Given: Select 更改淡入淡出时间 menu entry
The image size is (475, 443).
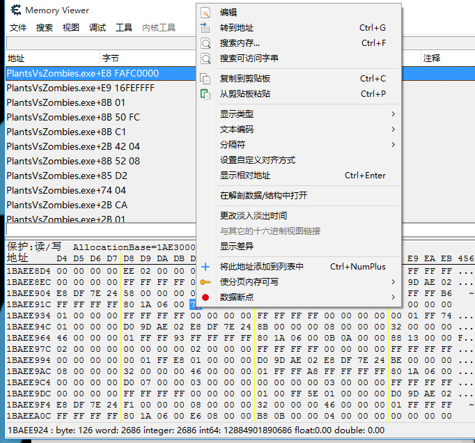Looking at the screenshot, I should [x=254, y=216].
